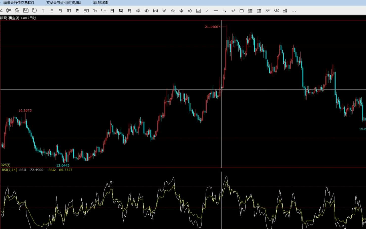
Task: Select the wave line drawing tool
Action: [268, 11]
